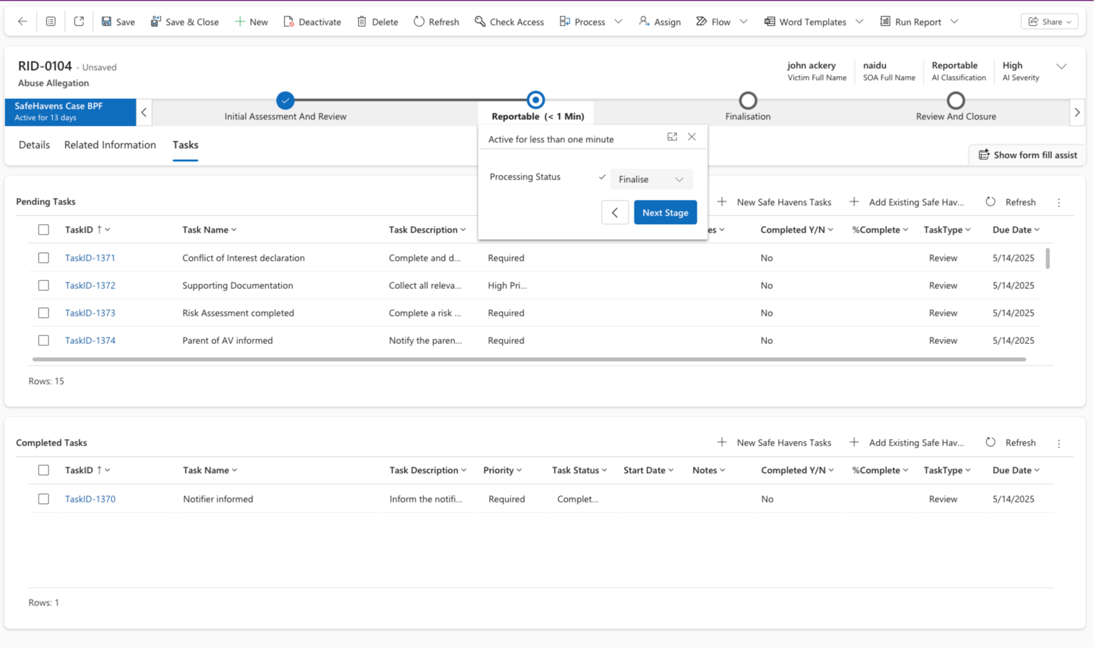Open the Related Information tab
The width and height of the screenshot is (1094, 648).
click(x=110, y=145)
